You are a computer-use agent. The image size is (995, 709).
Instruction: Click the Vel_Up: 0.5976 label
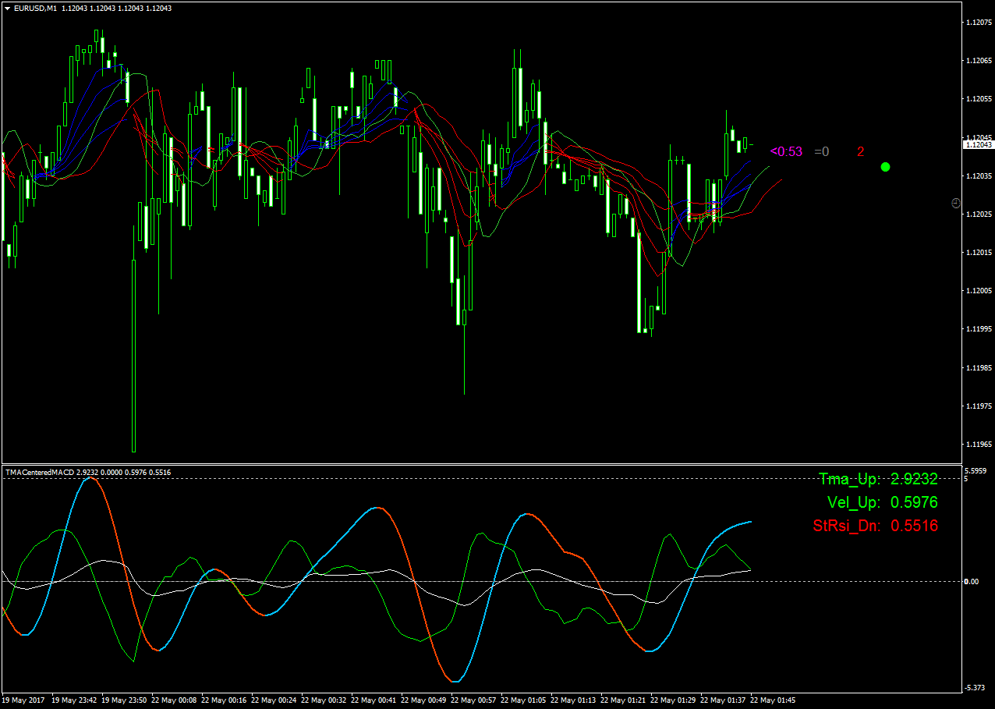click(x=883, y=502)
